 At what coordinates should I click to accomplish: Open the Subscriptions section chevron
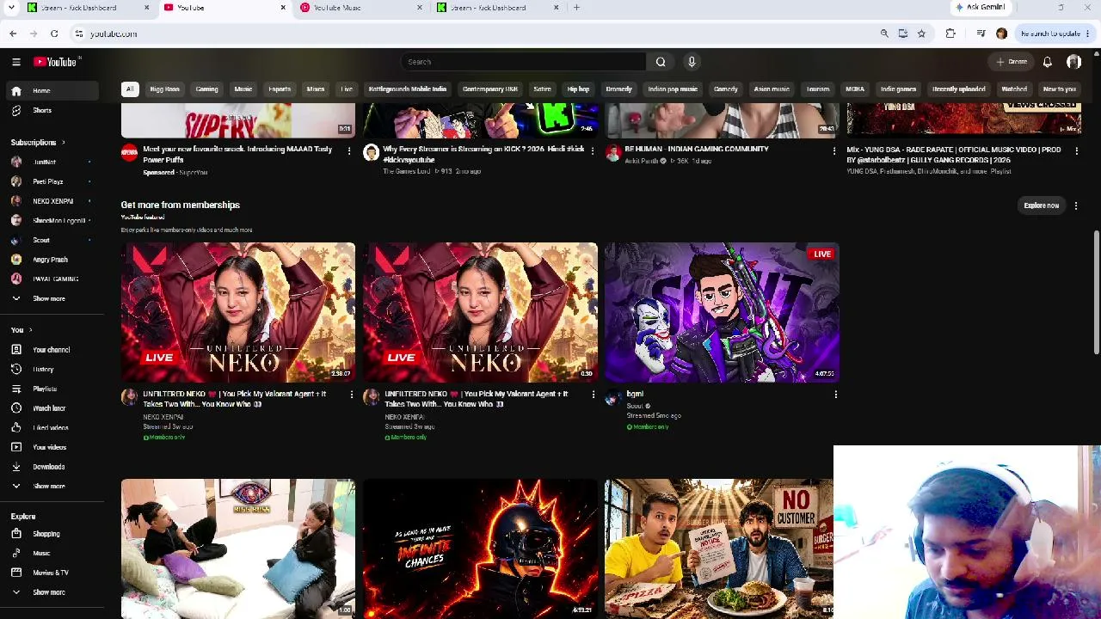(x=63, y=143)
